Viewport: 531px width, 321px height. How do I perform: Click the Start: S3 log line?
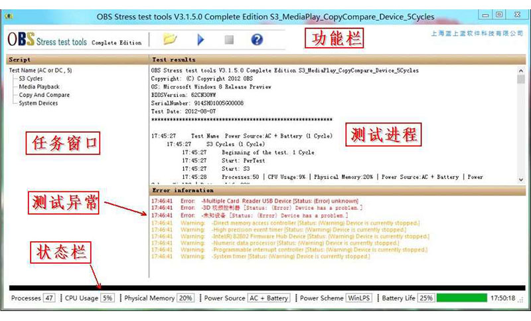(216, 169)
